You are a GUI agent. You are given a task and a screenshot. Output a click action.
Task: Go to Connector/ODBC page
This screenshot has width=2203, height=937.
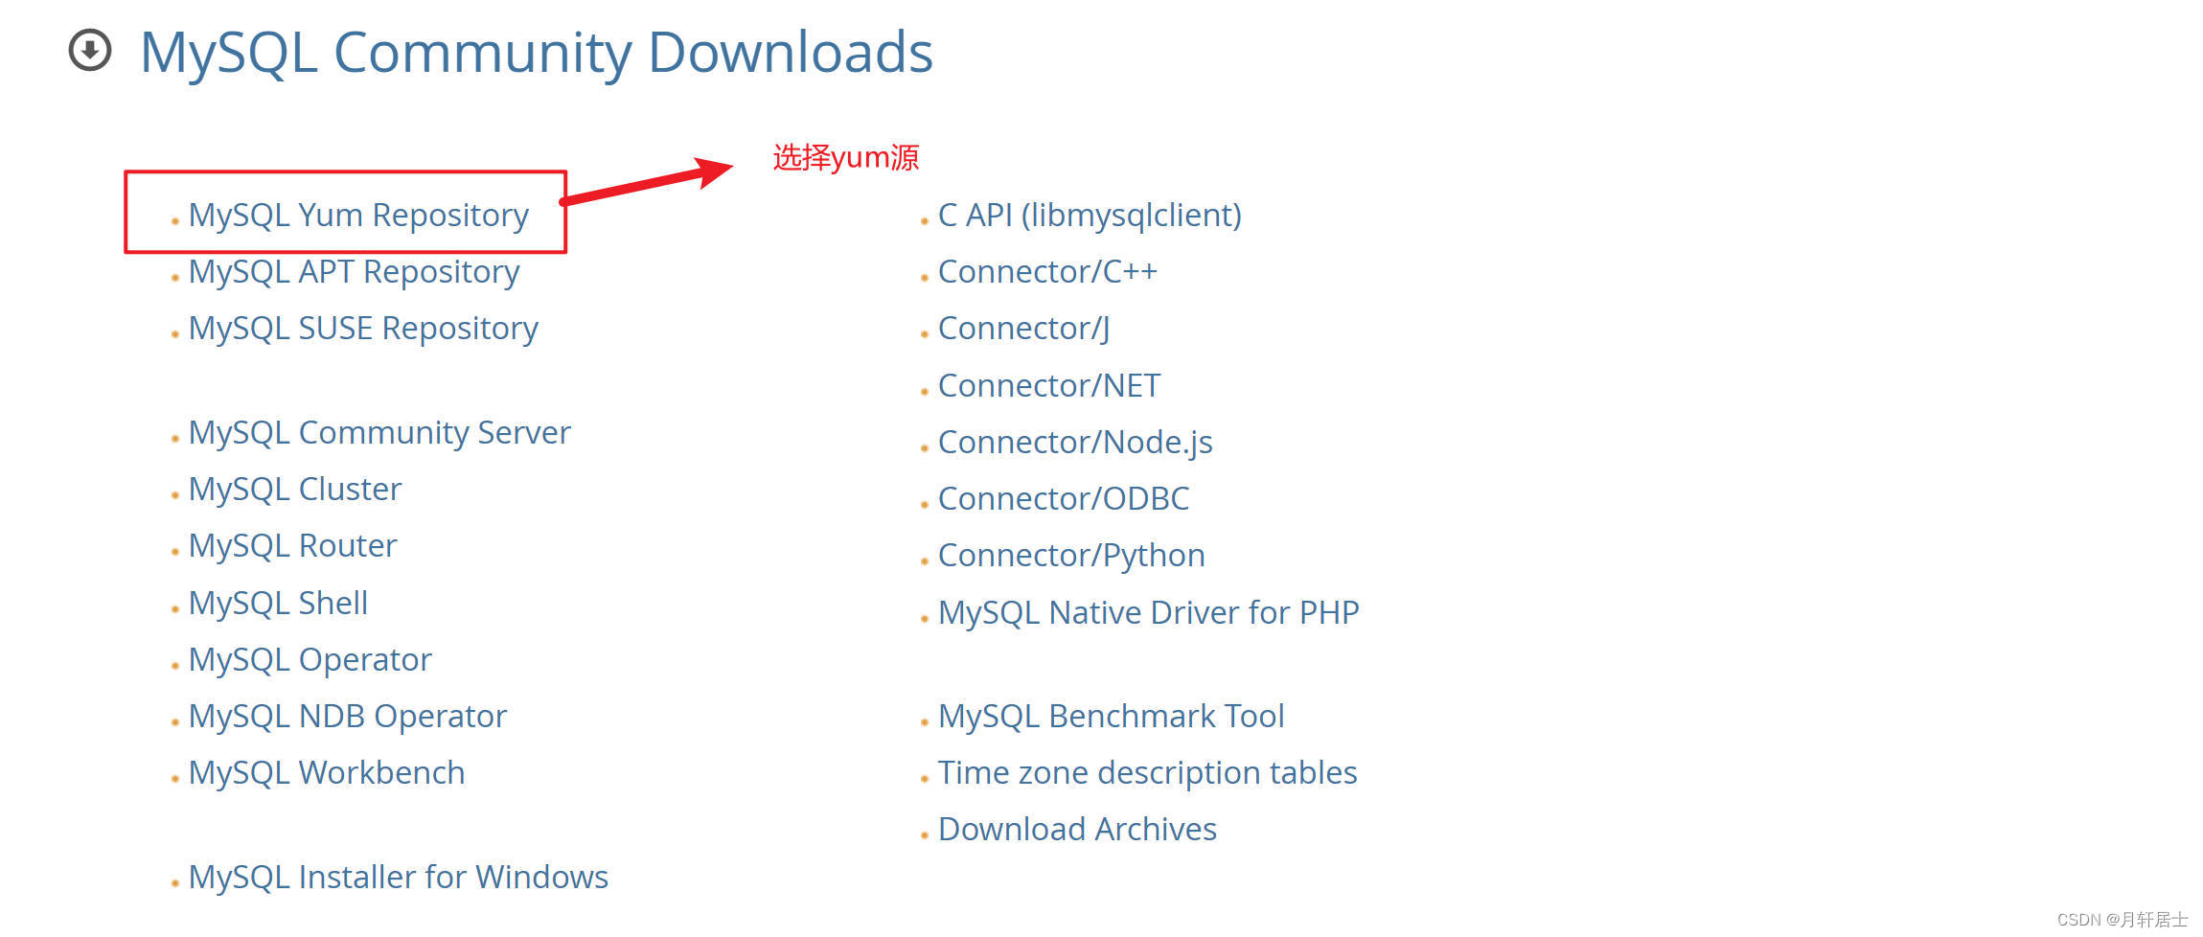coord(1064,499)
